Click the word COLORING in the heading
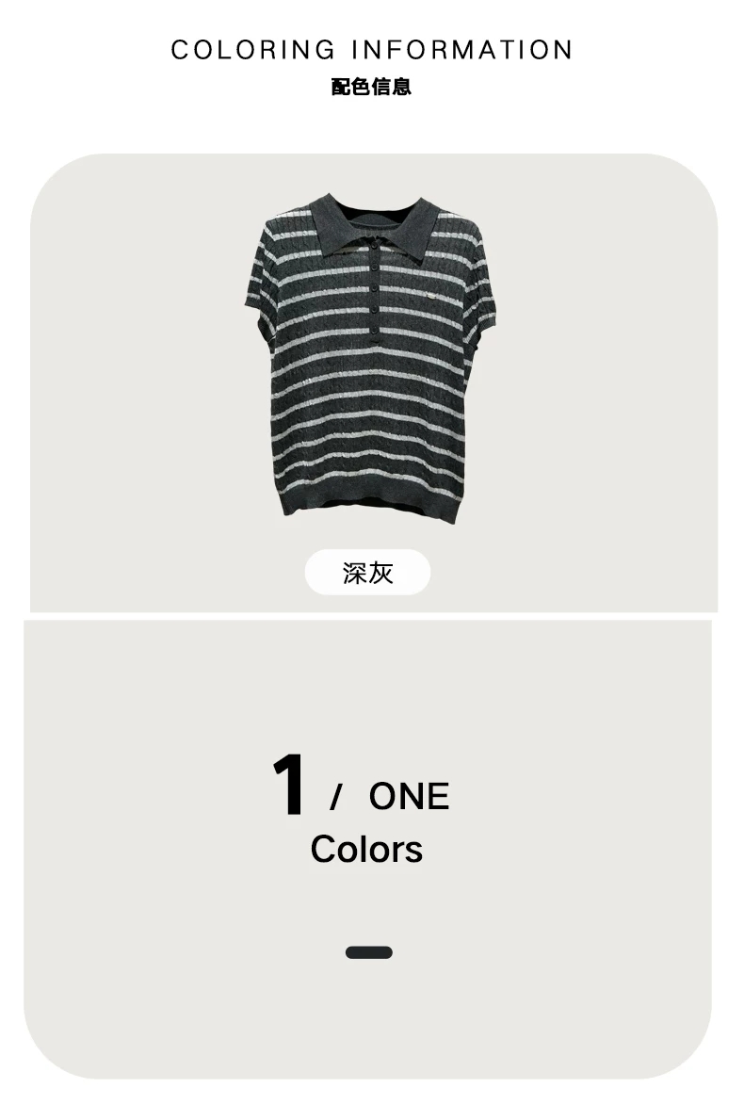The height and width of the screenshot is (1104, 744). tap(253, 50)
